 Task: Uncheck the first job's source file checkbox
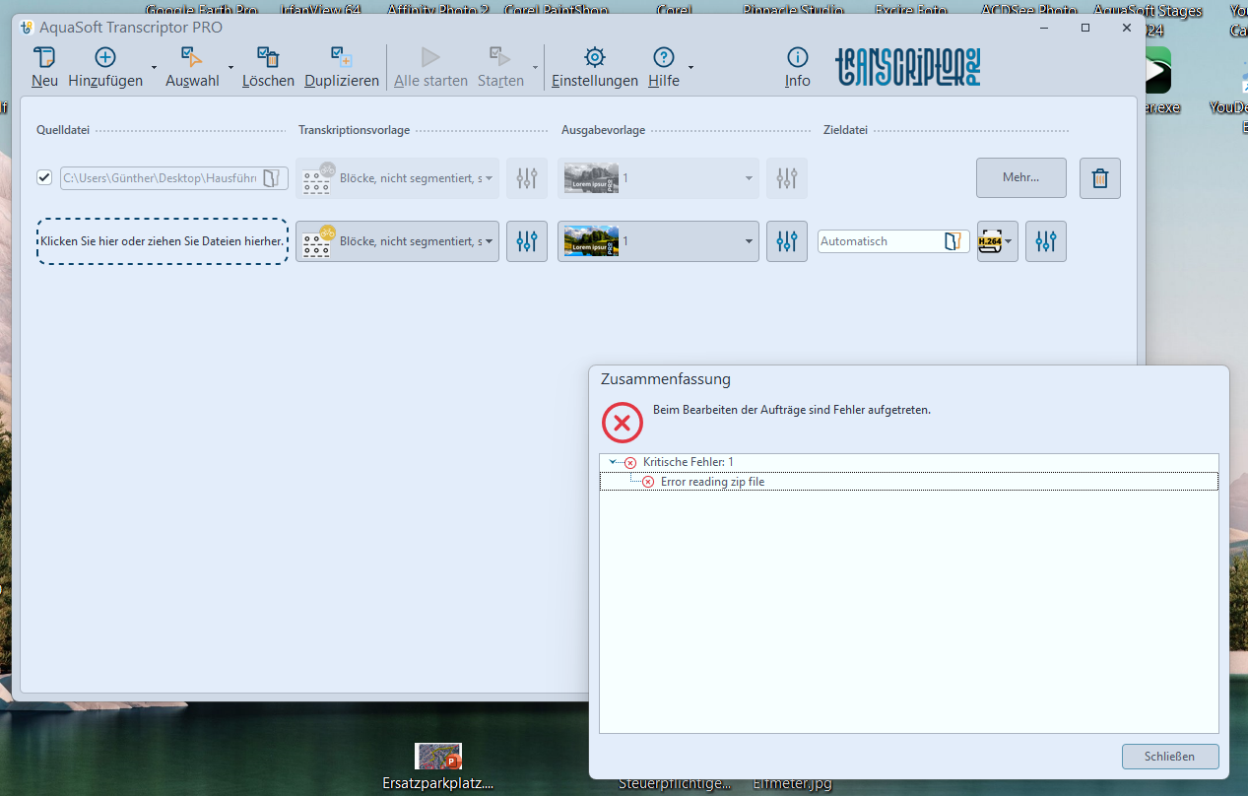(44, 177)
